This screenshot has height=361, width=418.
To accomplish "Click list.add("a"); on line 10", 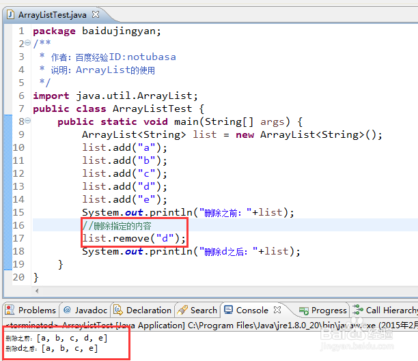I will click(124, 147).
